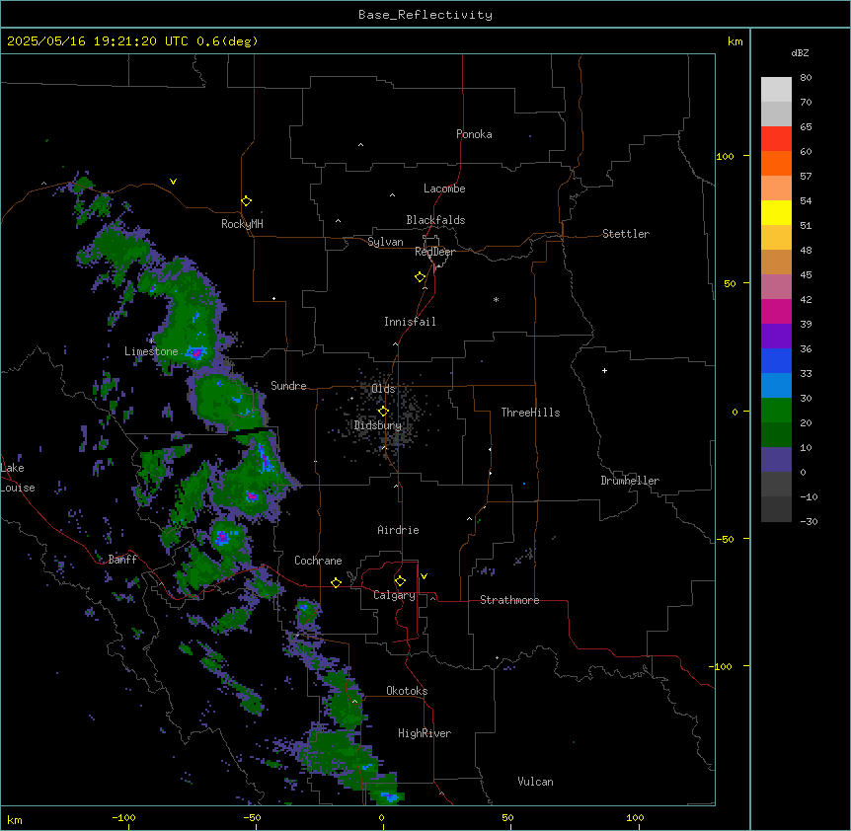Select the bright green 30 dBZ swatch
The image size is (851, 831).
[776, 410]
